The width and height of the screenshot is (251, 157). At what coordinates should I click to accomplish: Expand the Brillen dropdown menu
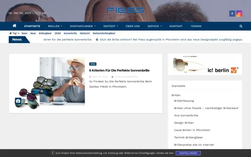pos(55,26)
